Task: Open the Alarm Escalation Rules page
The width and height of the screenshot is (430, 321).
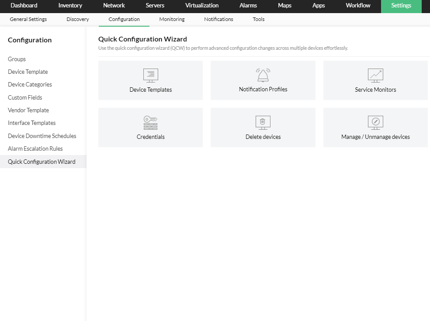Action: point(35,148)
